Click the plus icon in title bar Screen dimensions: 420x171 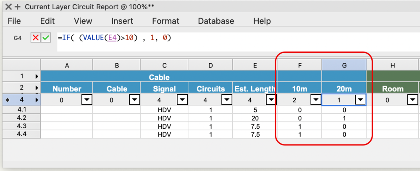click(x=17, y=7)
